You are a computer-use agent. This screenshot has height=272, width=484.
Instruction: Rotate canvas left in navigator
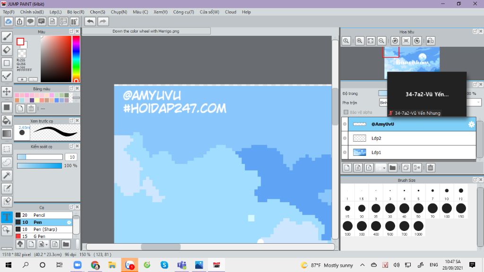395,41
